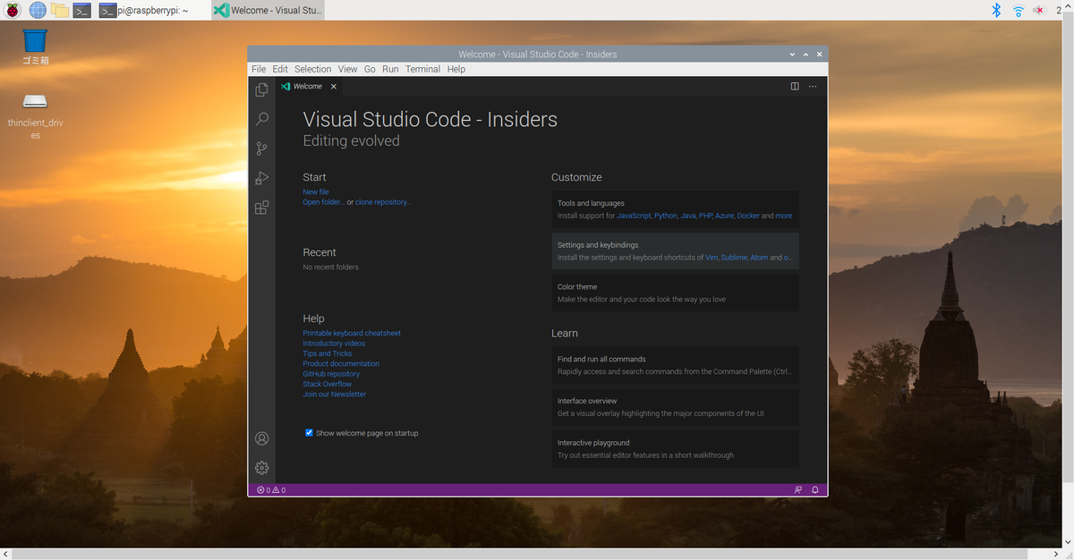Viewport: 1074px width, 560px height.
Task: Open the Run menu
Action: coord(390,69)
